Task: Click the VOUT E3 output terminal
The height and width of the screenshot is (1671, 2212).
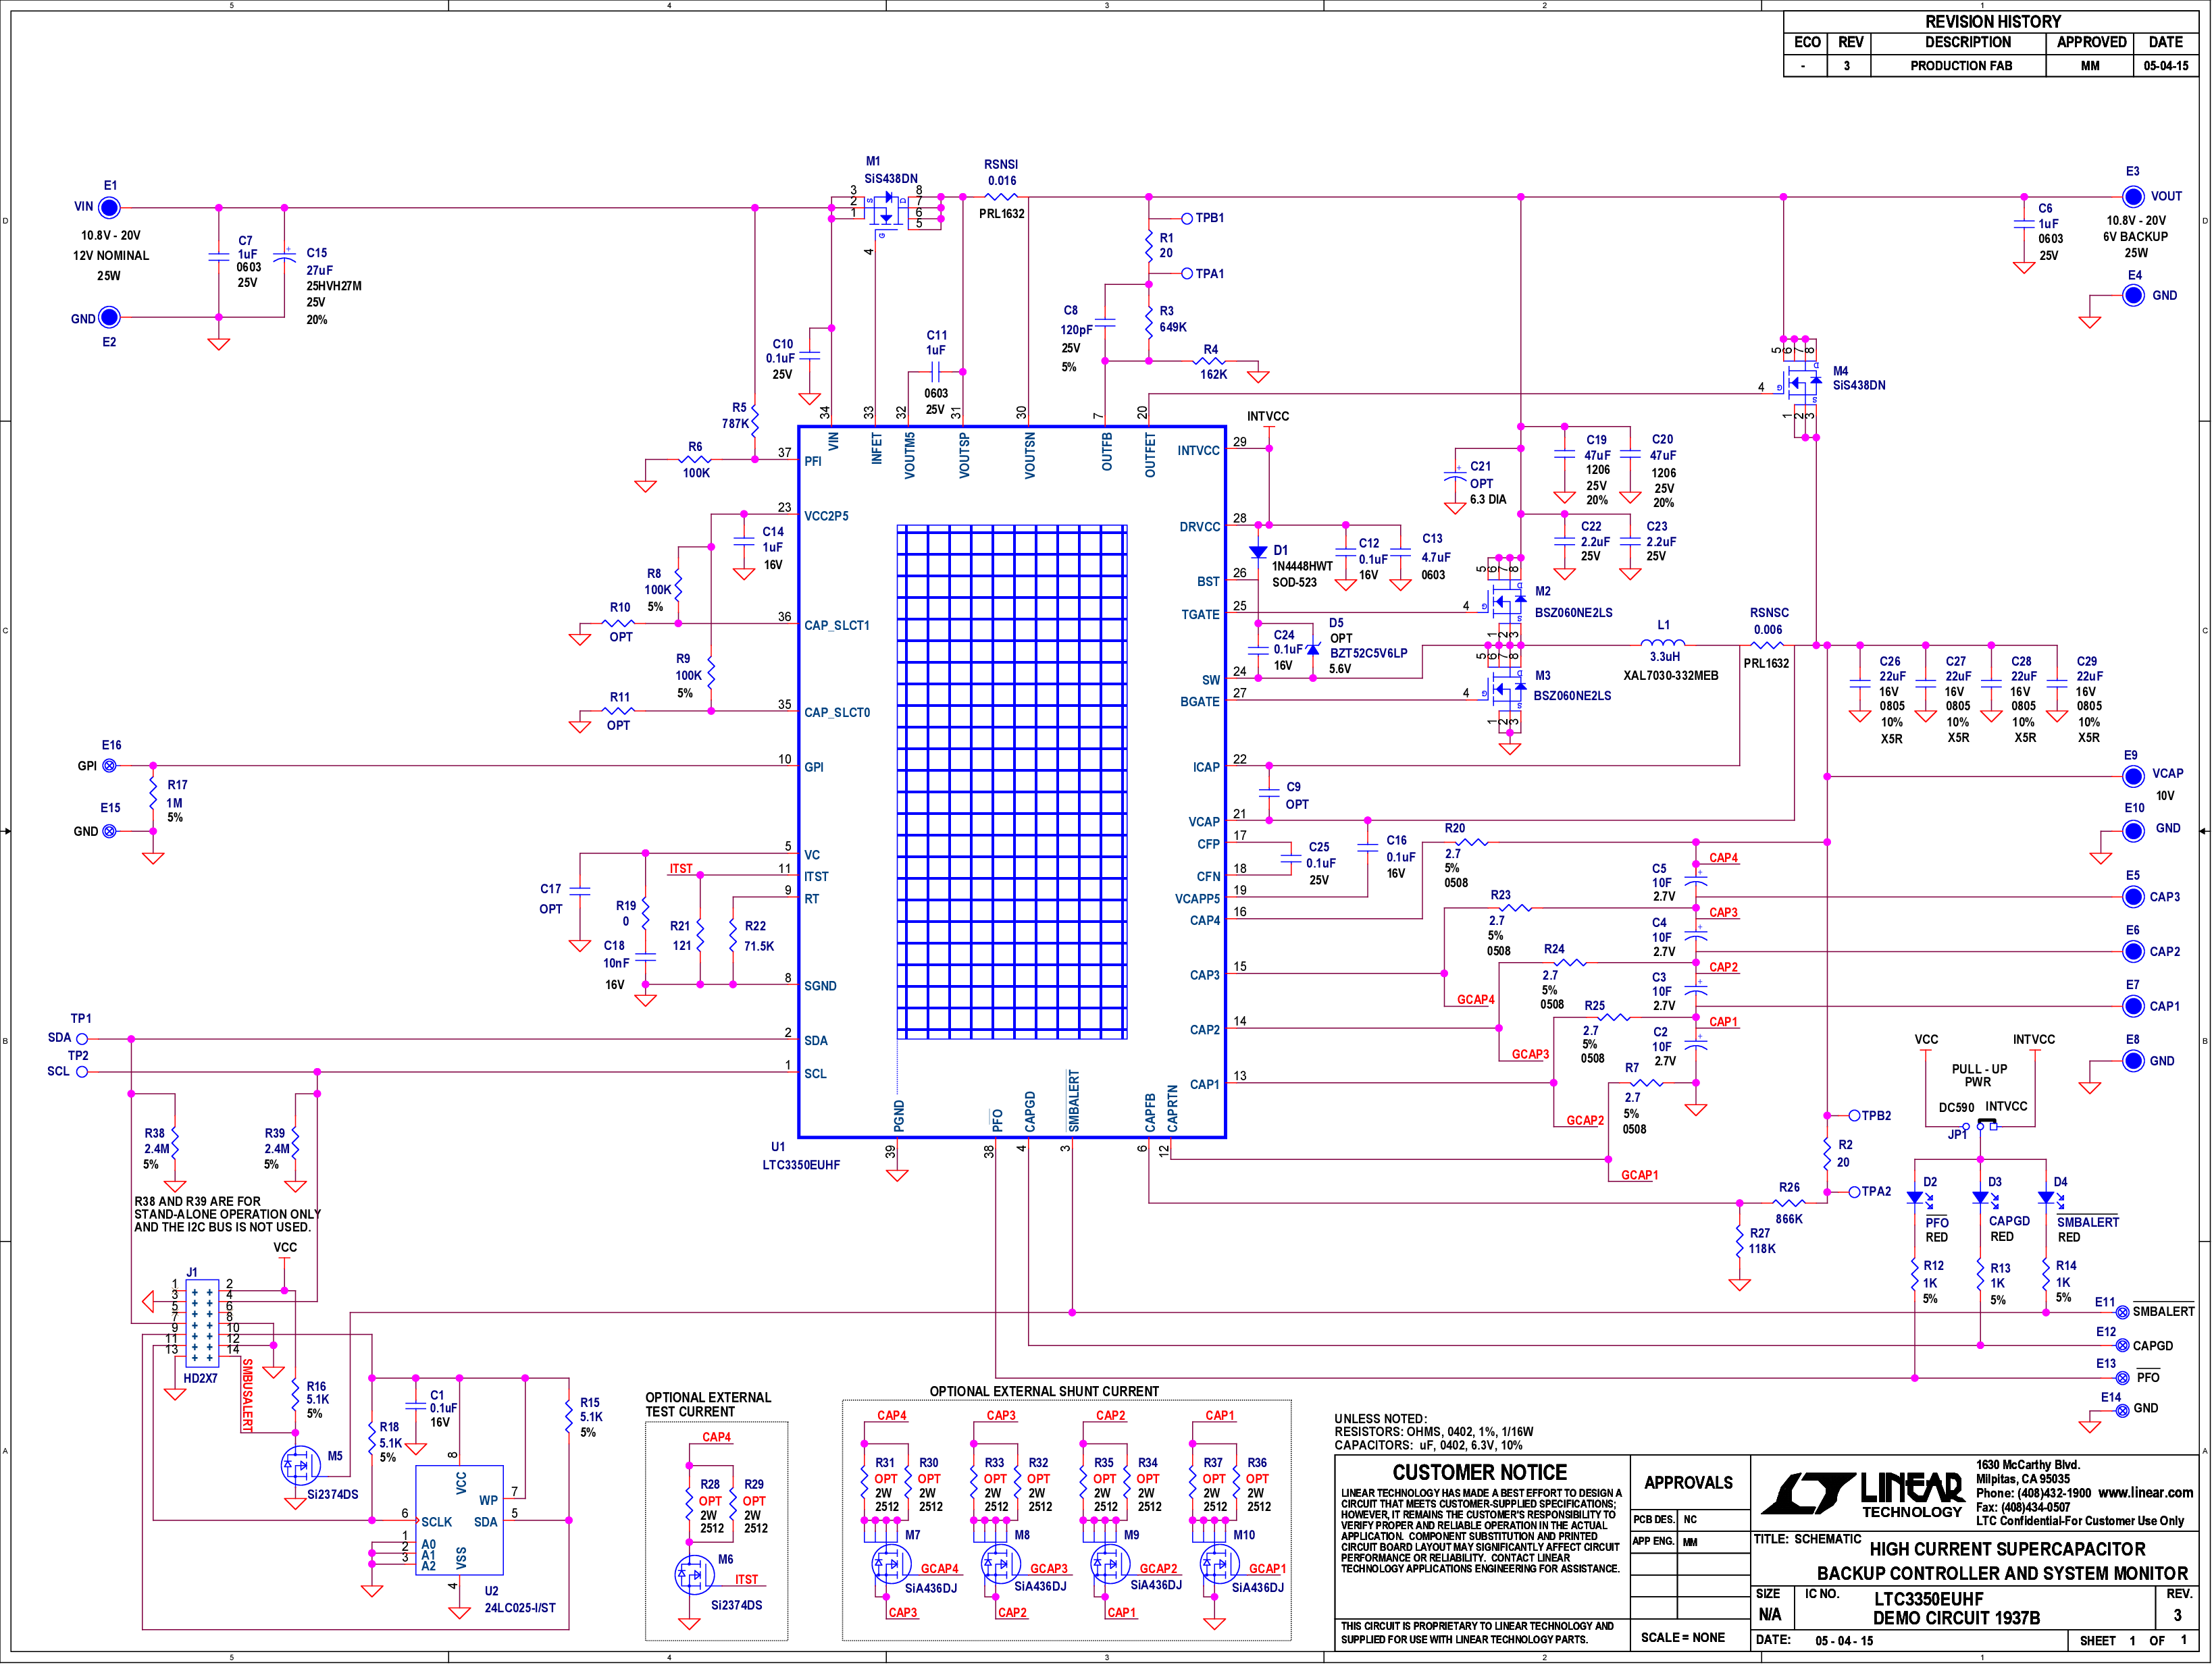Action: click(x=2133, y=197)
